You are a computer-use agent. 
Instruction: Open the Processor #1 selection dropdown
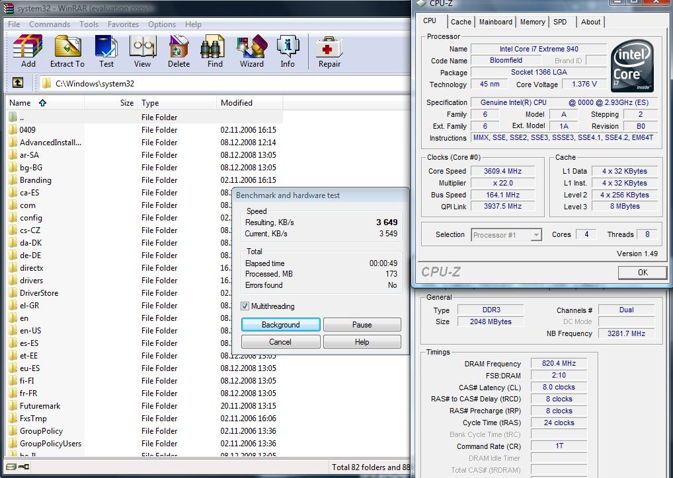tap(535, 235)
